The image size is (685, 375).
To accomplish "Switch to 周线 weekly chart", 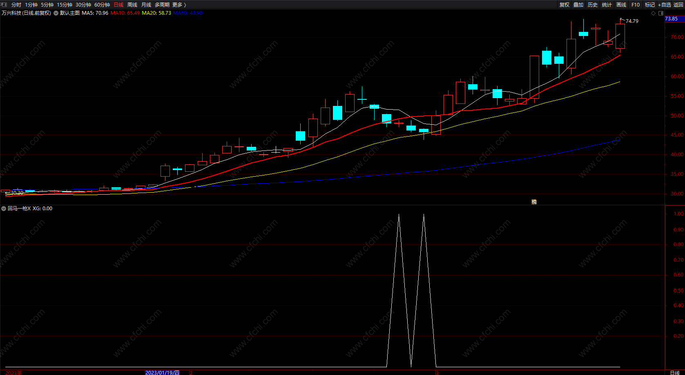I will 132,5.
